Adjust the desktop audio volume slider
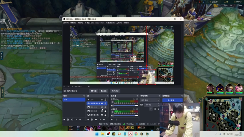This screenshot has height=137, width=244. pos(126,115)
